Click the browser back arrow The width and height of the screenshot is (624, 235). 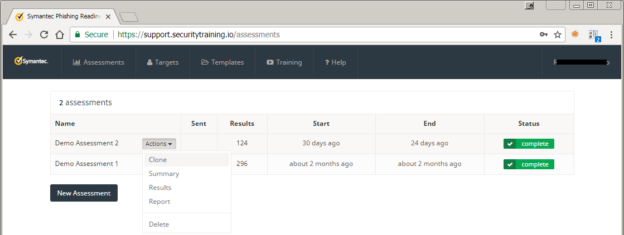click(13, 35)
